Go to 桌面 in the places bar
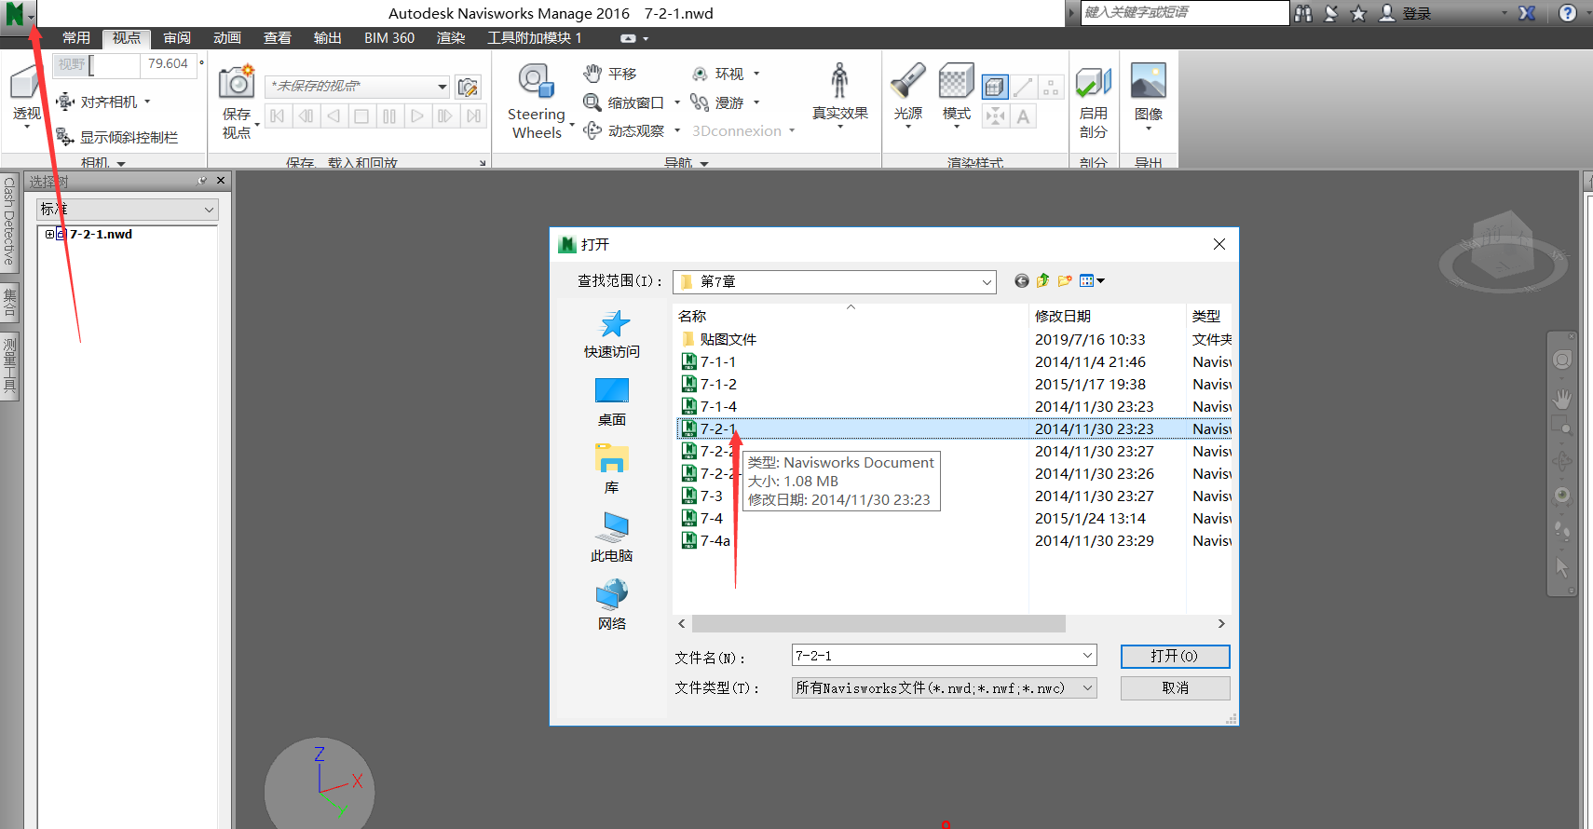The width and height of the screenshot is (1593, 829). pos(612,402)
